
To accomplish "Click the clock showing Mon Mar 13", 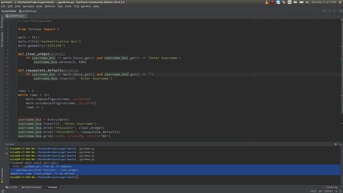I will pyautogui.click(x=324, y=2).
